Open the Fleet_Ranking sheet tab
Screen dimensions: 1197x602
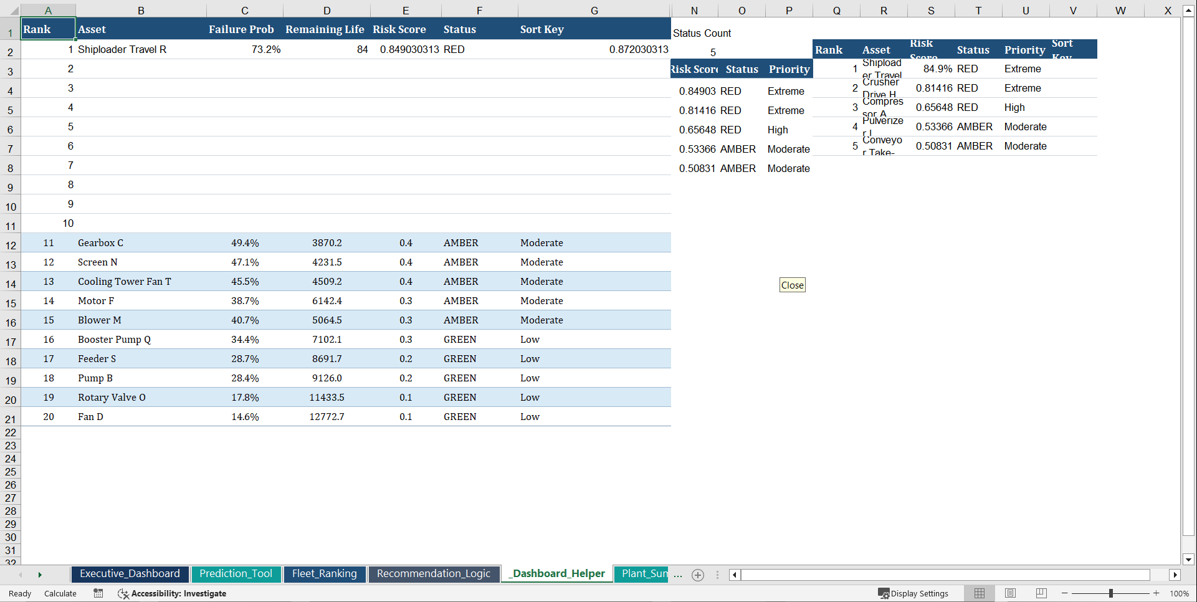point(325,574)
